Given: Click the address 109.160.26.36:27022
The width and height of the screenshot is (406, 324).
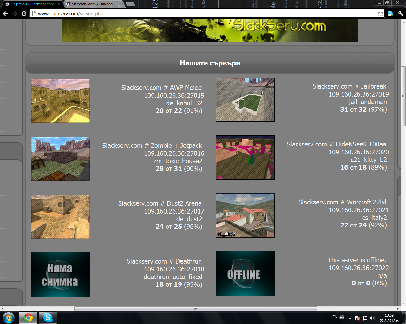Looking at the screenshot, I should click(359, 268).
